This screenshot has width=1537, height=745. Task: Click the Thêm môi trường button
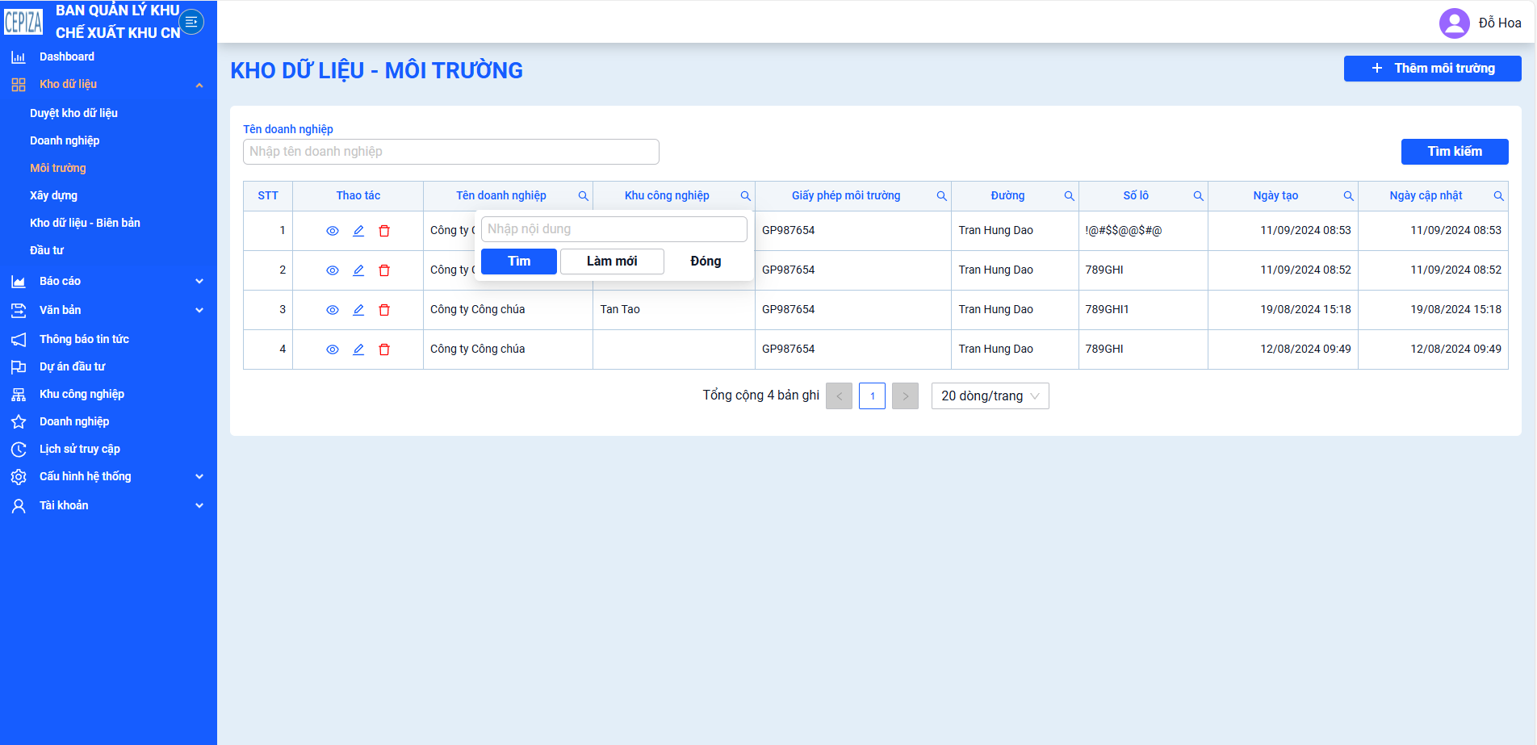point(1432,69)
